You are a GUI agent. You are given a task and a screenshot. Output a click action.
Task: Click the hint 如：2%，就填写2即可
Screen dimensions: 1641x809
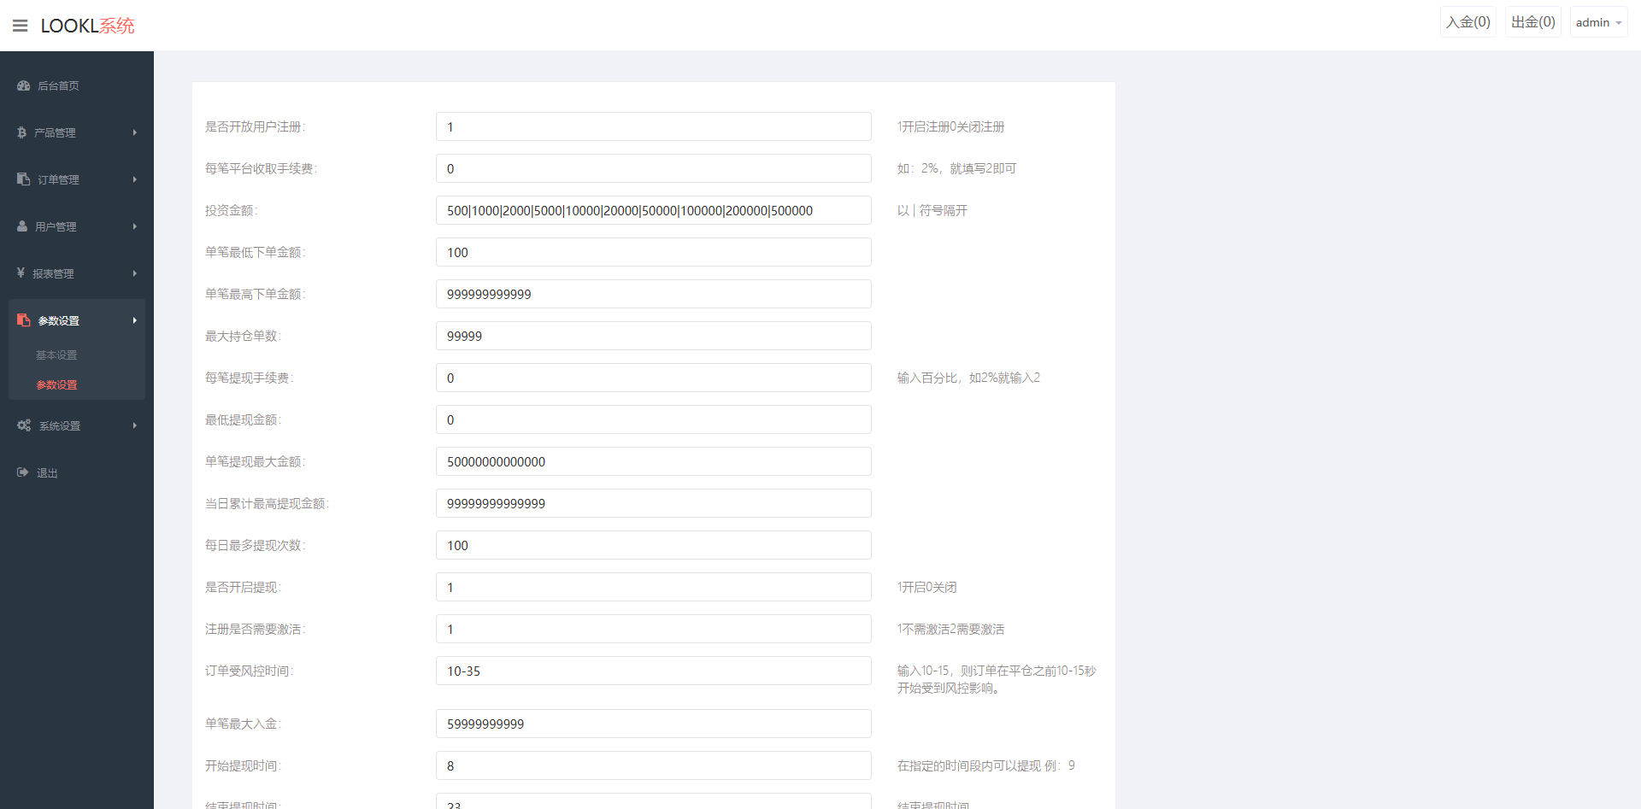[956, 168]
